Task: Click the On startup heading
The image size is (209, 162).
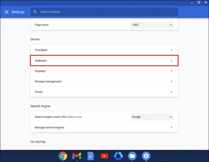Action: 38,142
